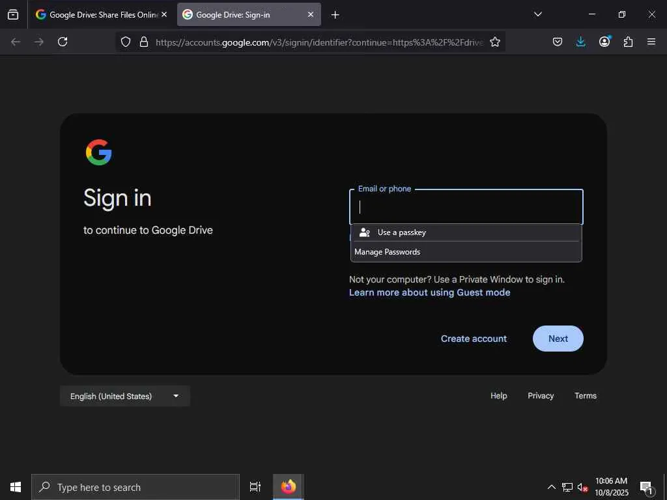Click the address bar URL
Image resolution: width=667 pixels, height=500 pixels.
point(319,42)
